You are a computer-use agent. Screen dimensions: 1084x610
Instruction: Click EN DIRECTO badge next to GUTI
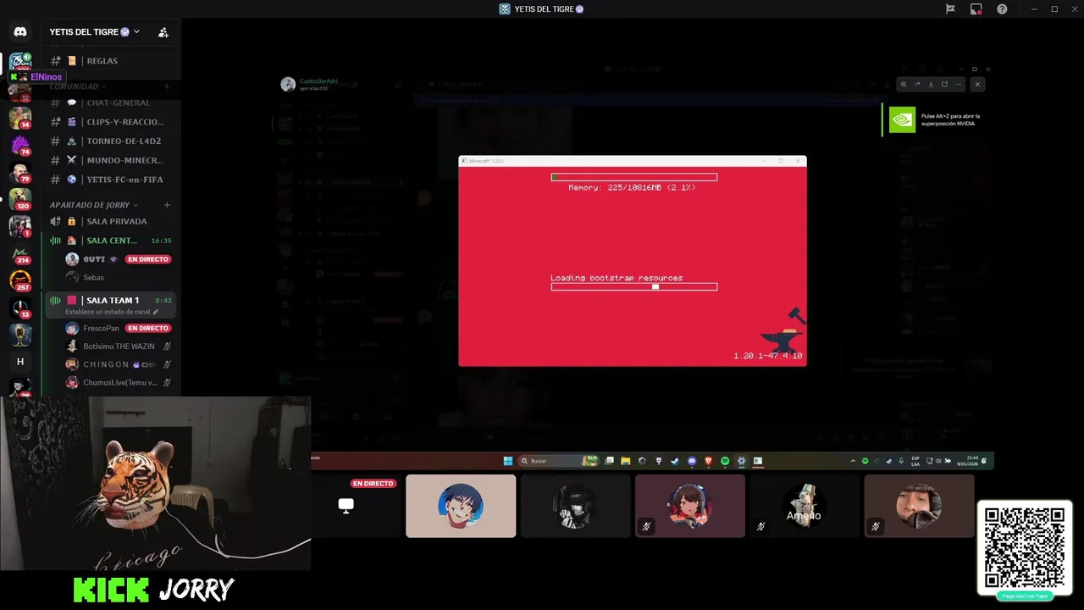coord(148,259)
